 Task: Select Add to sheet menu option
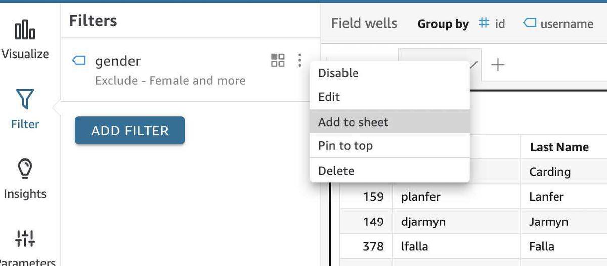point(353,122)
